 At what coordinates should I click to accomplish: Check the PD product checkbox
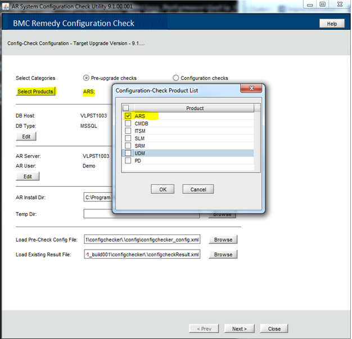pos(128,161)
